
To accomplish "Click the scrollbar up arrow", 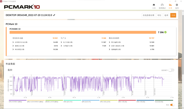I will click(183, 11).
